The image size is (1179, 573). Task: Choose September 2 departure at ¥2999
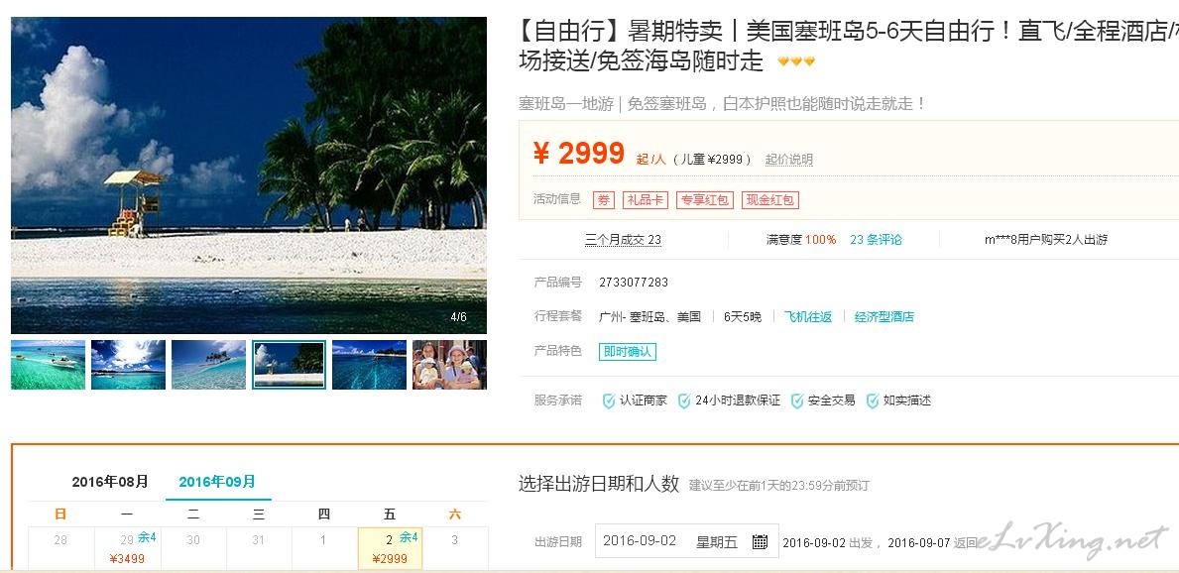click(391, 548)
